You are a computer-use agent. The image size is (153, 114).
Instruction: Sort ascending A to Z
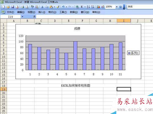pos(88,7)
